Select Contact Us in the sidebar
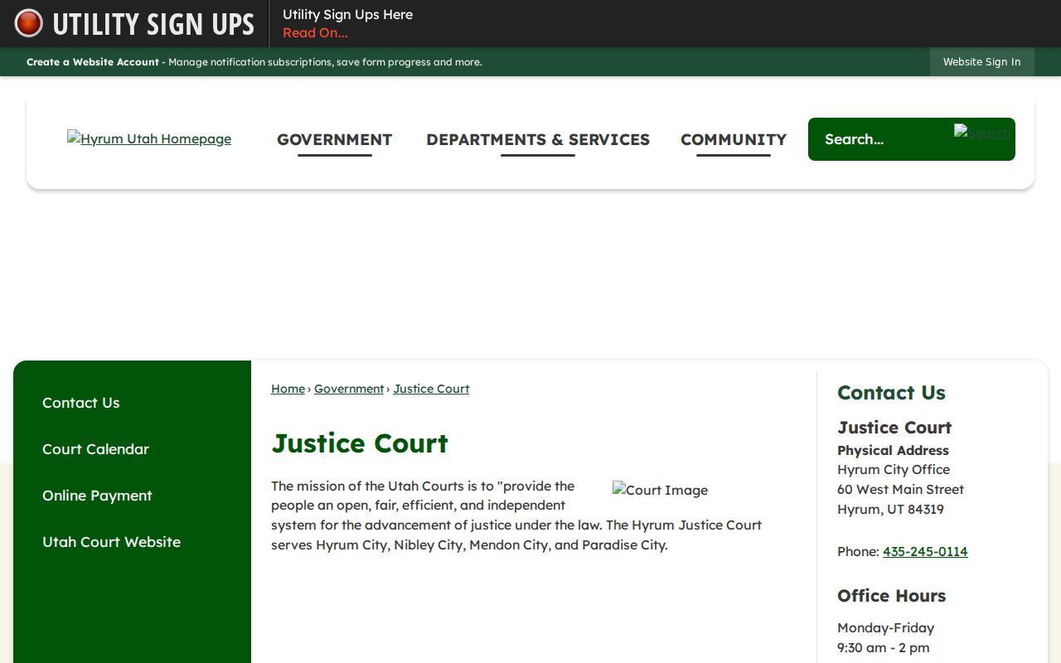Screen dimensions: 1061x663 click(x=81, y=403)
